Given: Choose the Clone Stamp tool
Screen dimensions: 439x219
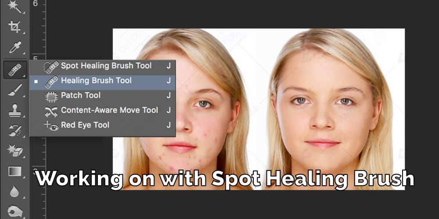Looking at the screenshot, I should click(x=14, y=111).
